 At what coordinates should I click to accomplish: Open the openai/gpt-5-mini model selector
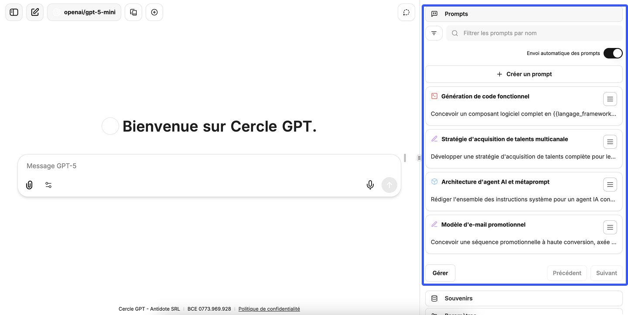[84, 12]
